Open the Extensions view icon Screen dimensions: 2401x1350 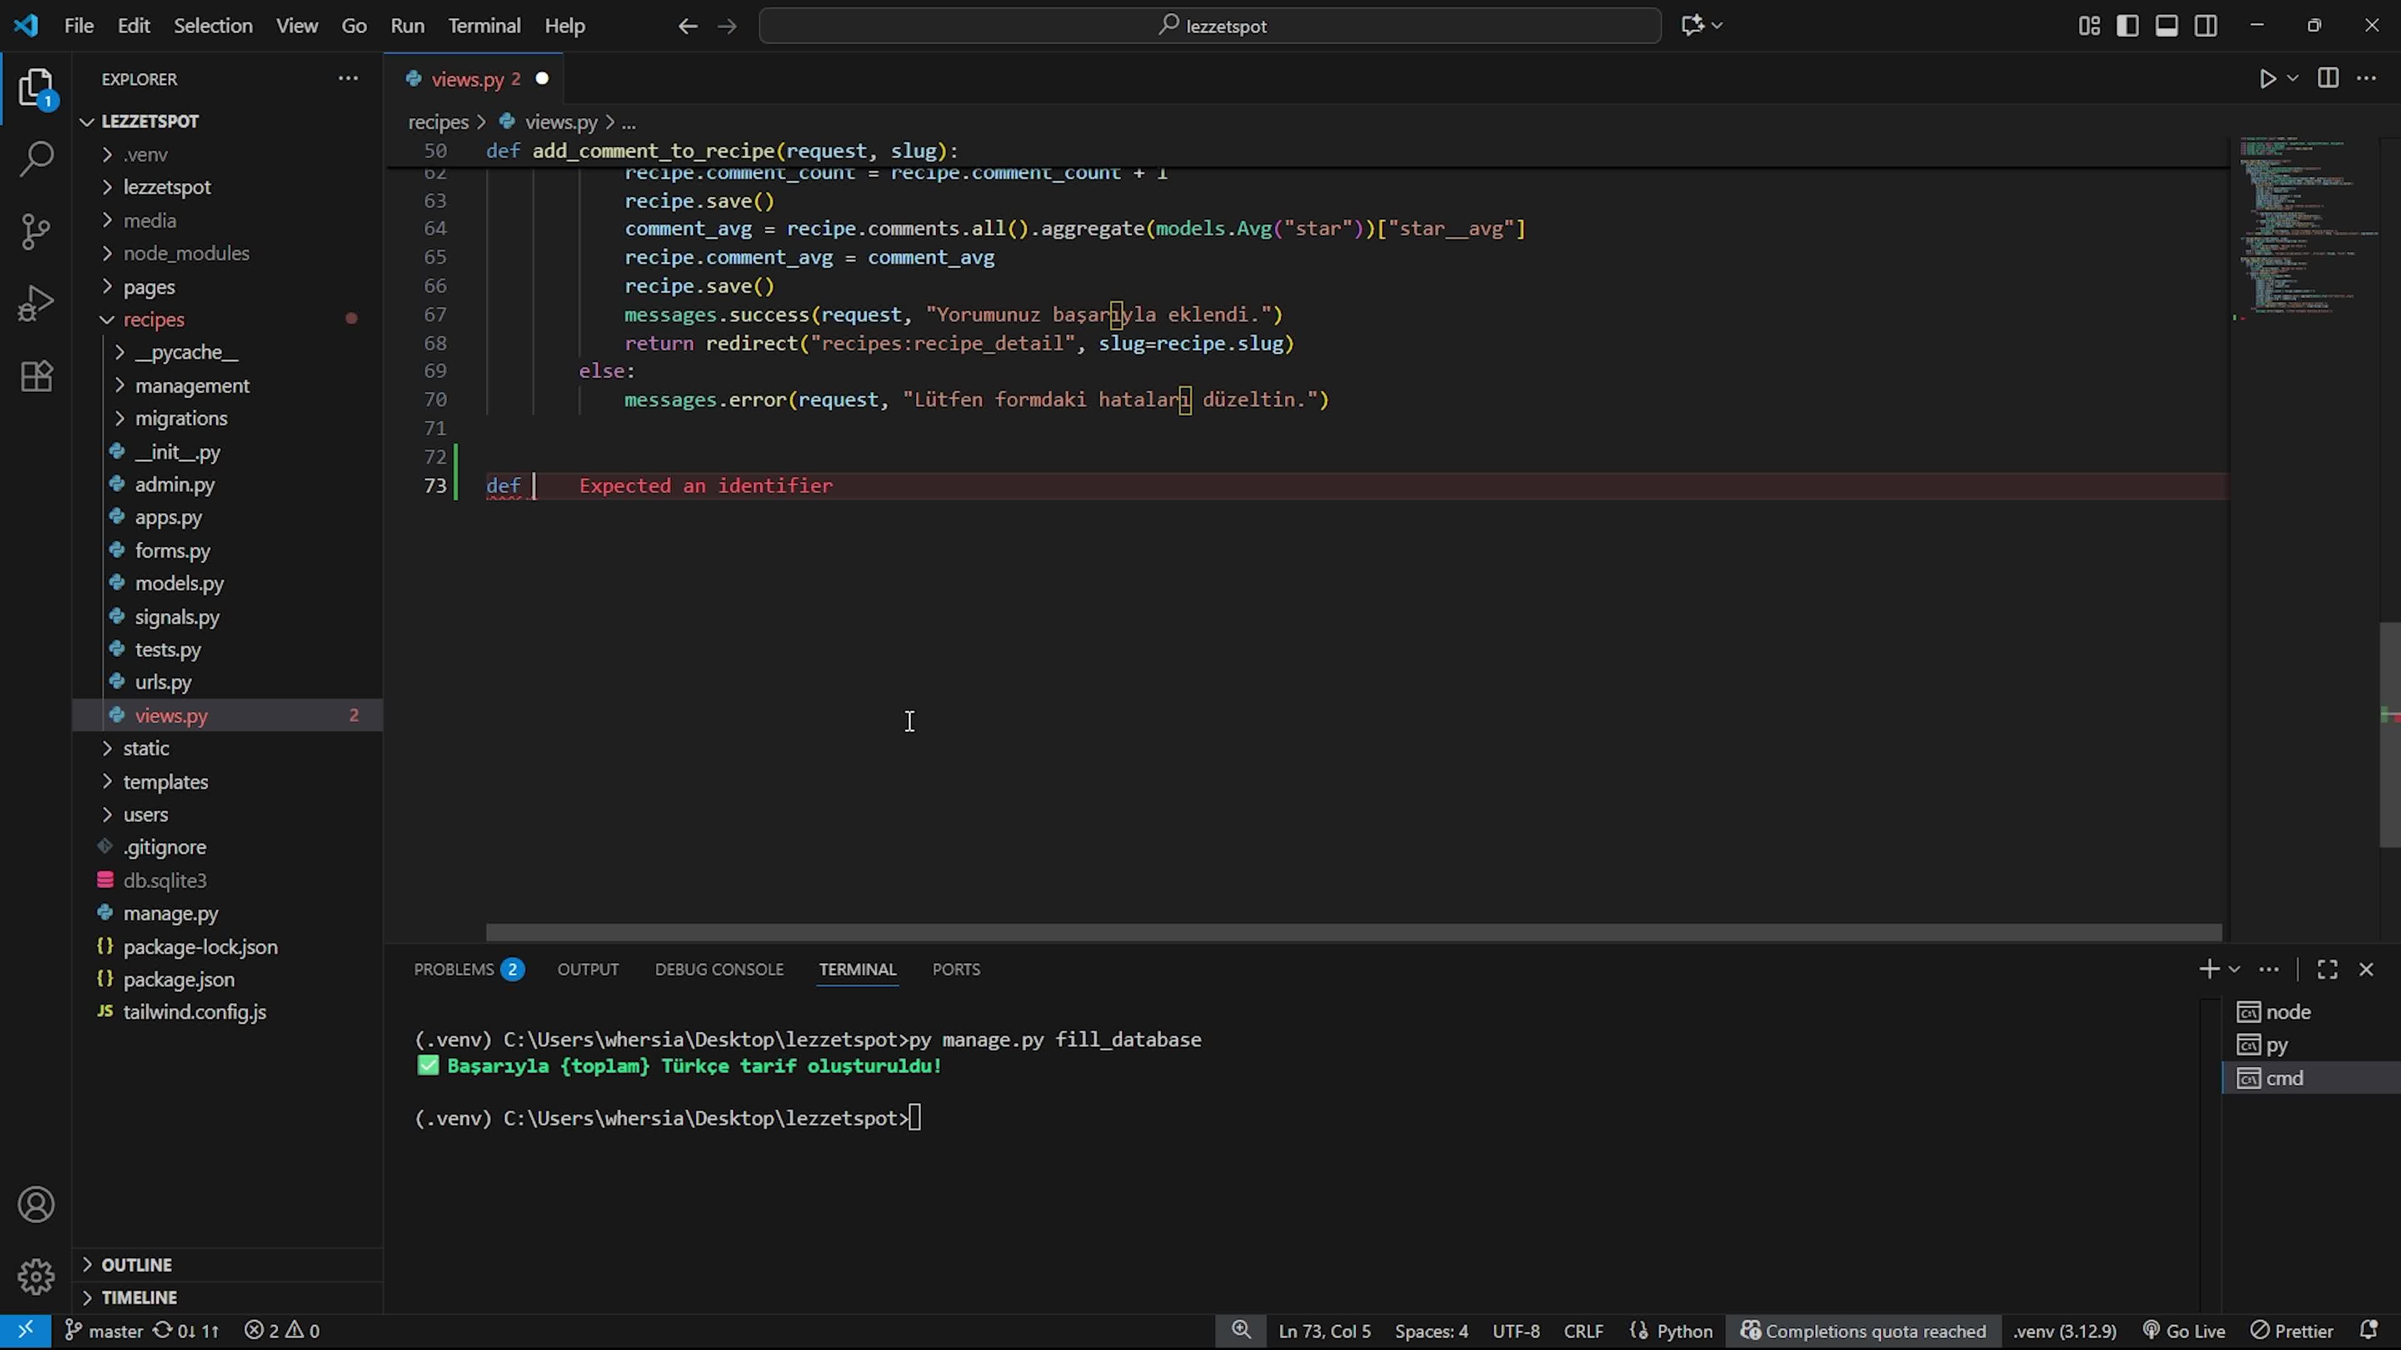[x=36, y=376]
